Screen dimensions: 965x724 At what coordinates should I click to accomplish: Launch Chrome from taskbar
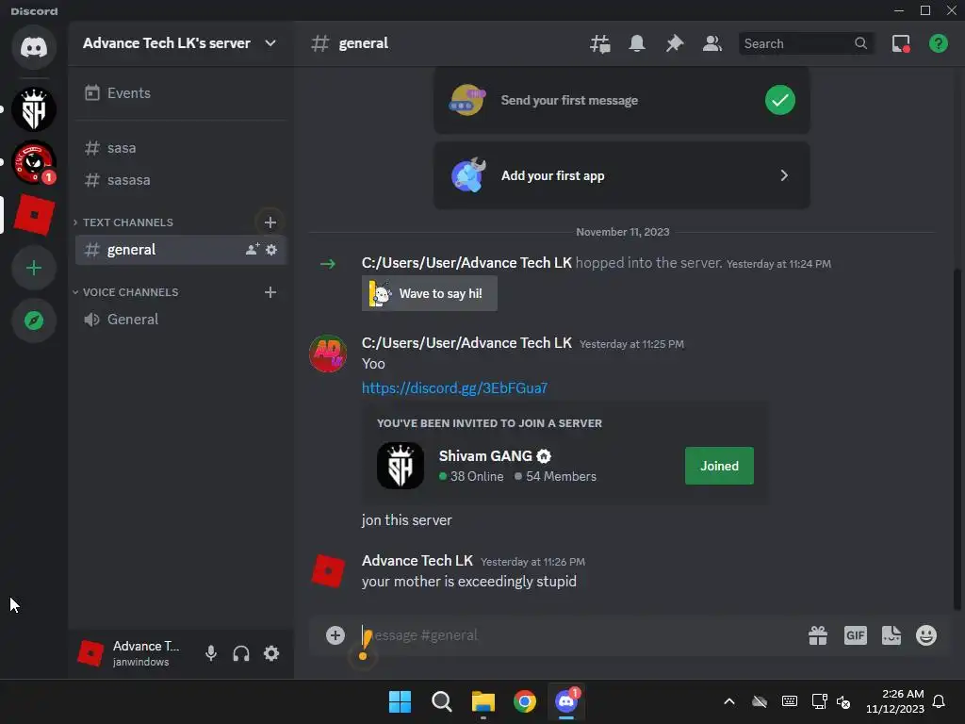click(525, 701)
